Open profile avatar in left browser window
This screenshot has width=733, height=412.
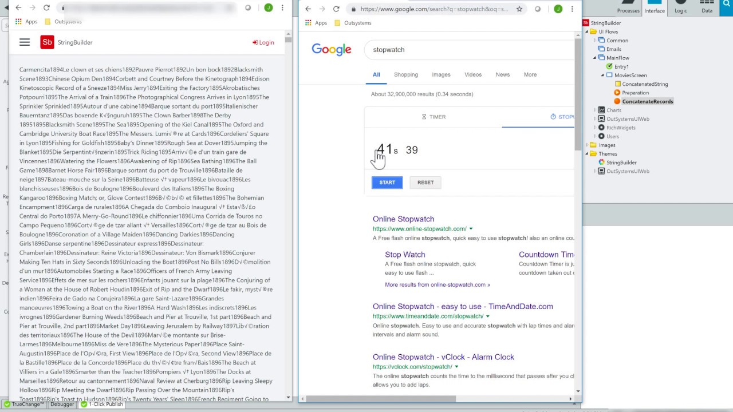(x=268, y=8)
